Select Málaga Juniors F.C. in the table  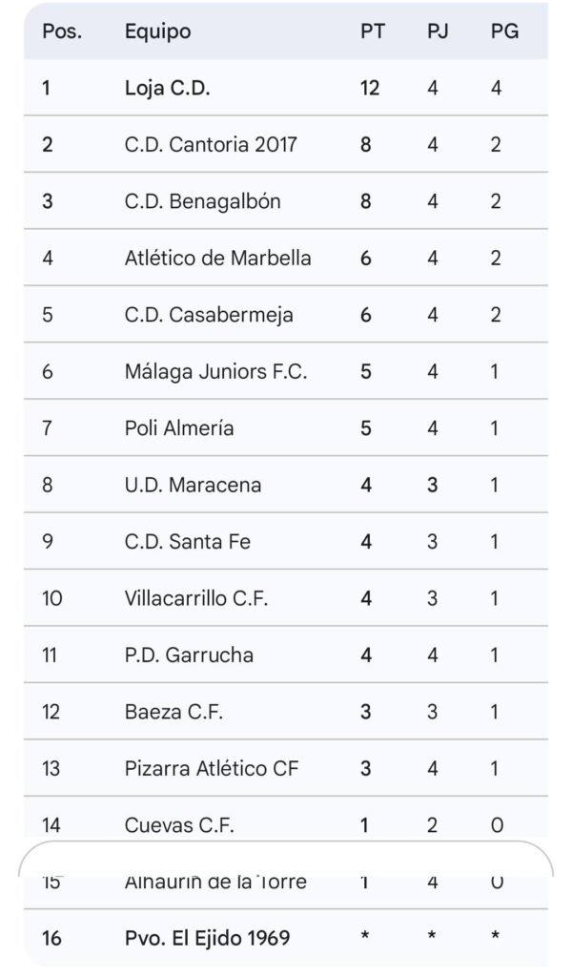pos(215,372)
